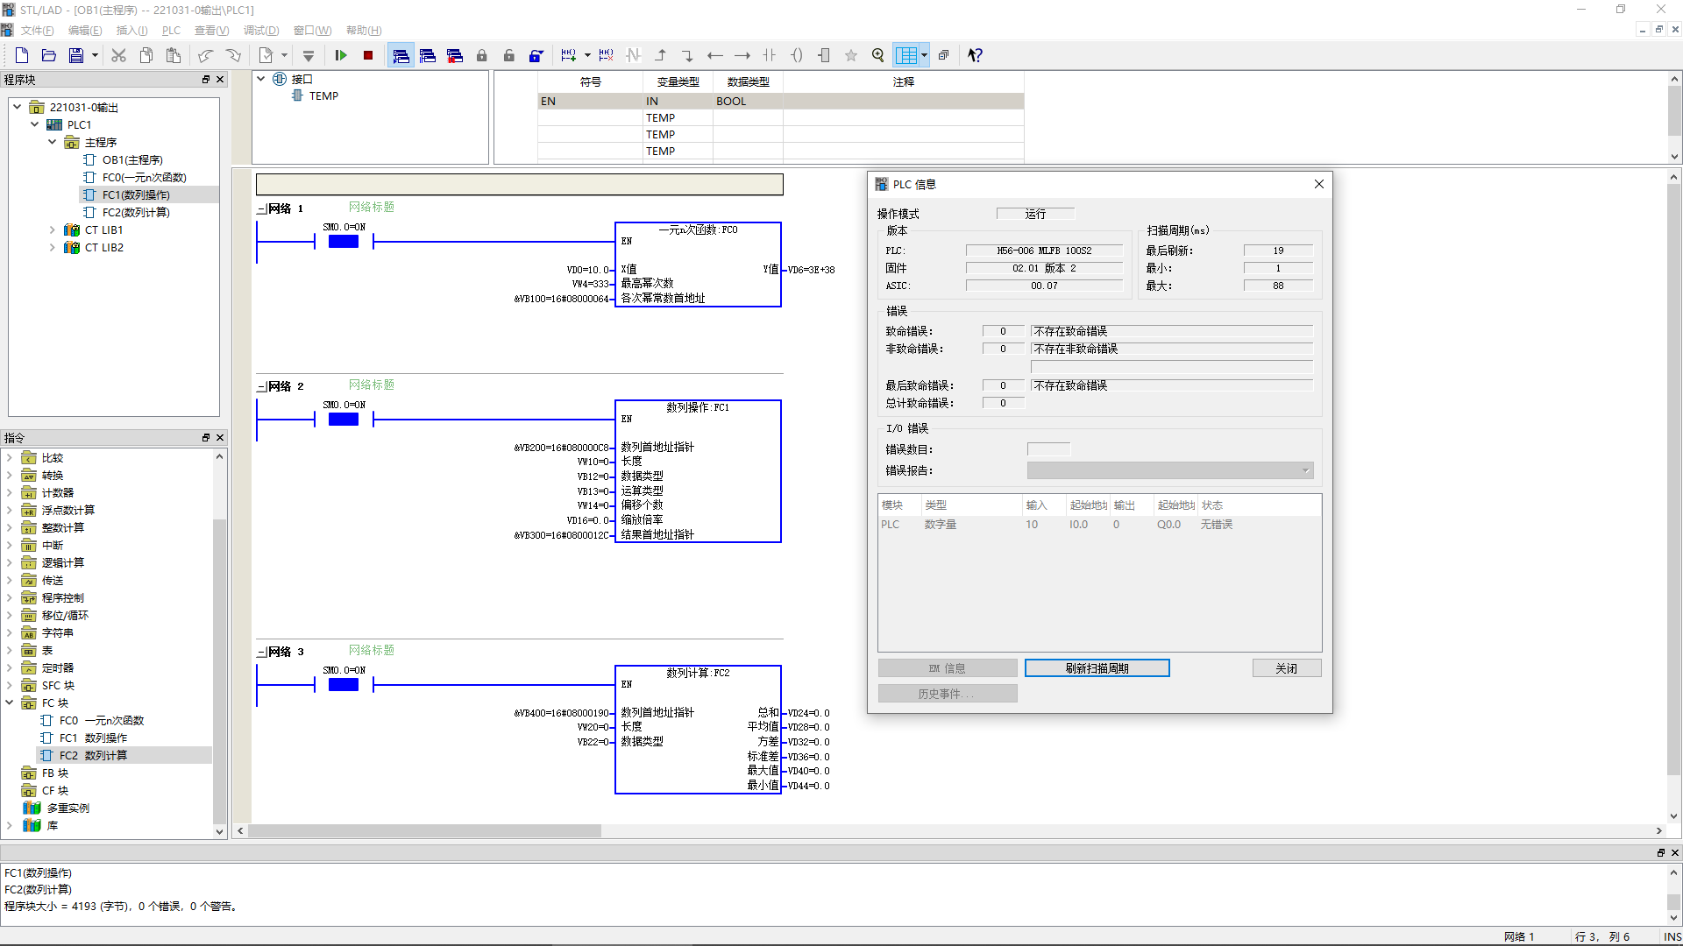Click the zoom magnifier toolbar icon
1683x946 pixels.
877,55
